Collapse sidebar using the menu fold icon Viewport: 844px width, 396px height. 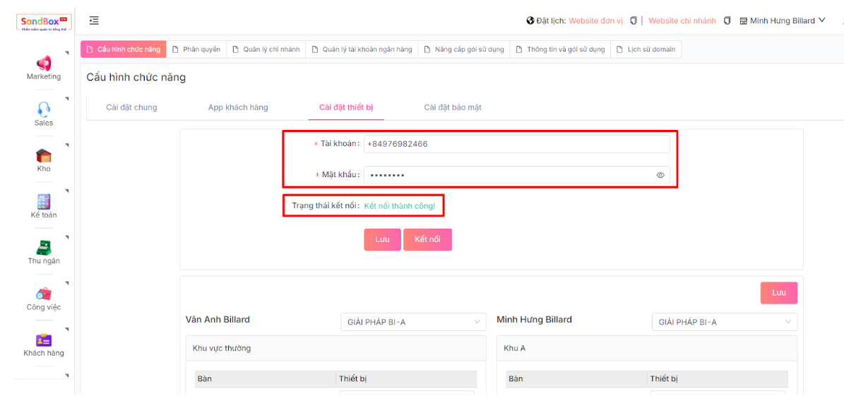(94, 20)
